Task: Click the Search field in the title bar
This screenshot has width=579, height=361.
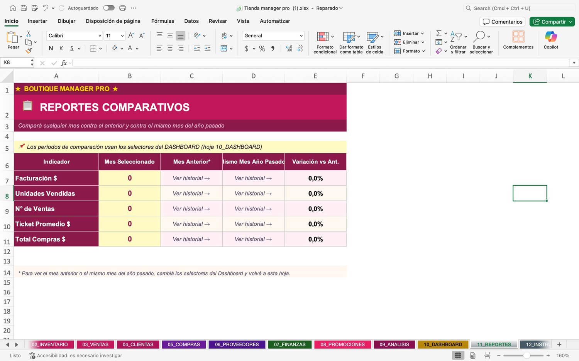Action: [519, 8]
